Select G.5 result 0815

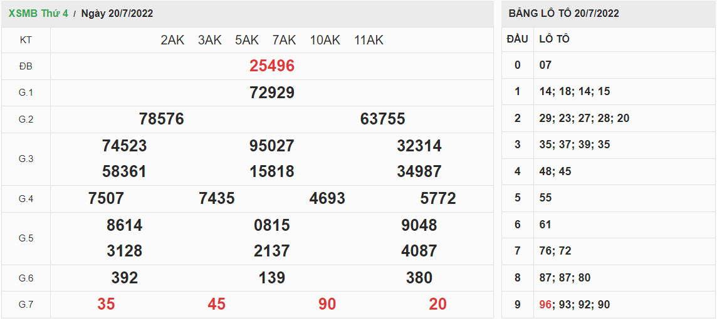tap(271, 225)
